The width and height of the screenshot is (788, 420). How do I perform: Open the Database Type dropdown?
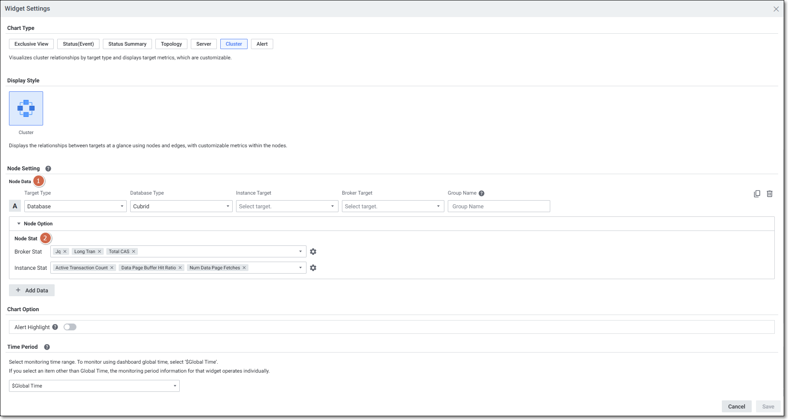[181, 207]
